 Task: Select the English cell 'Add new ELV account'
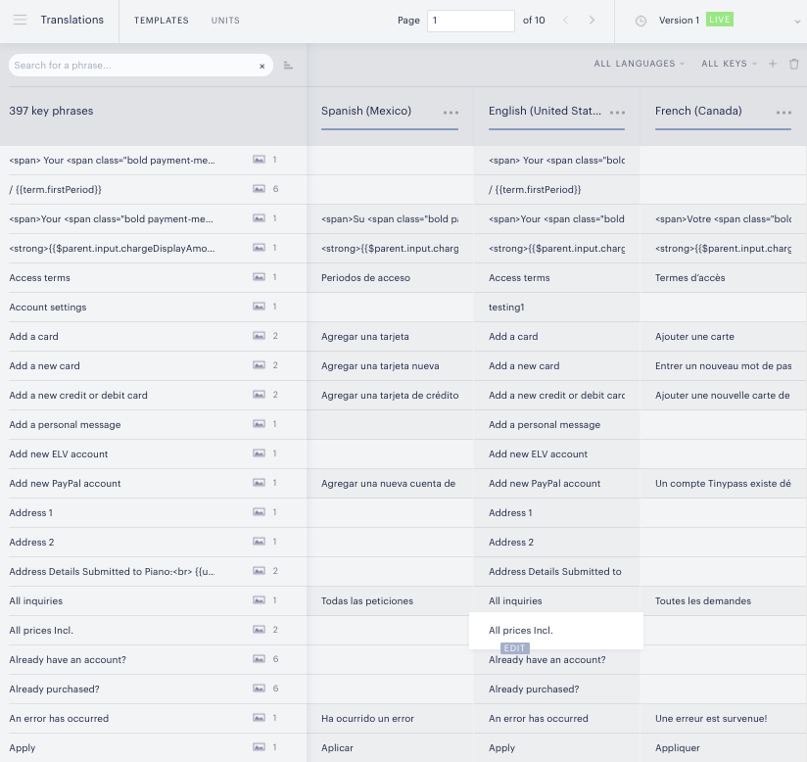tap(538, 454)
